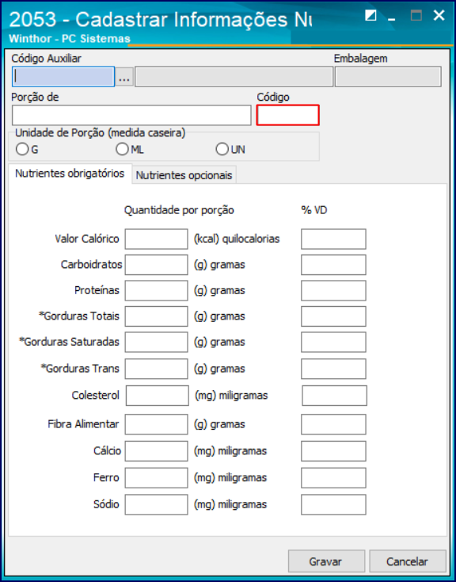Click Sódio quantity field

tap(157, 504)
